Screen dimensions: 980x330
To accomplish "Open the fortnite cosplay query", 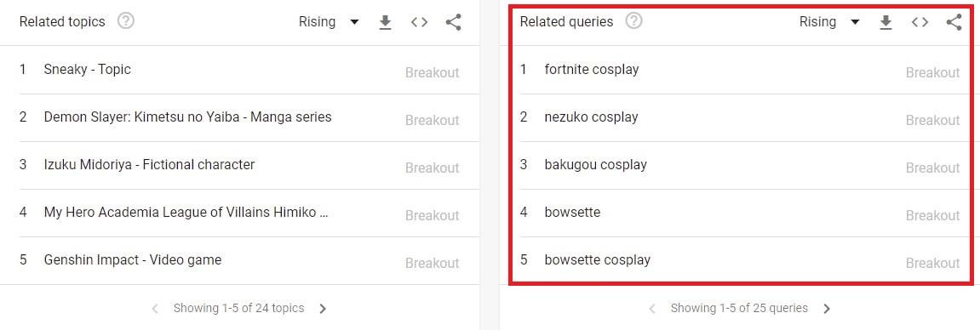I will (x=740, y=70).
